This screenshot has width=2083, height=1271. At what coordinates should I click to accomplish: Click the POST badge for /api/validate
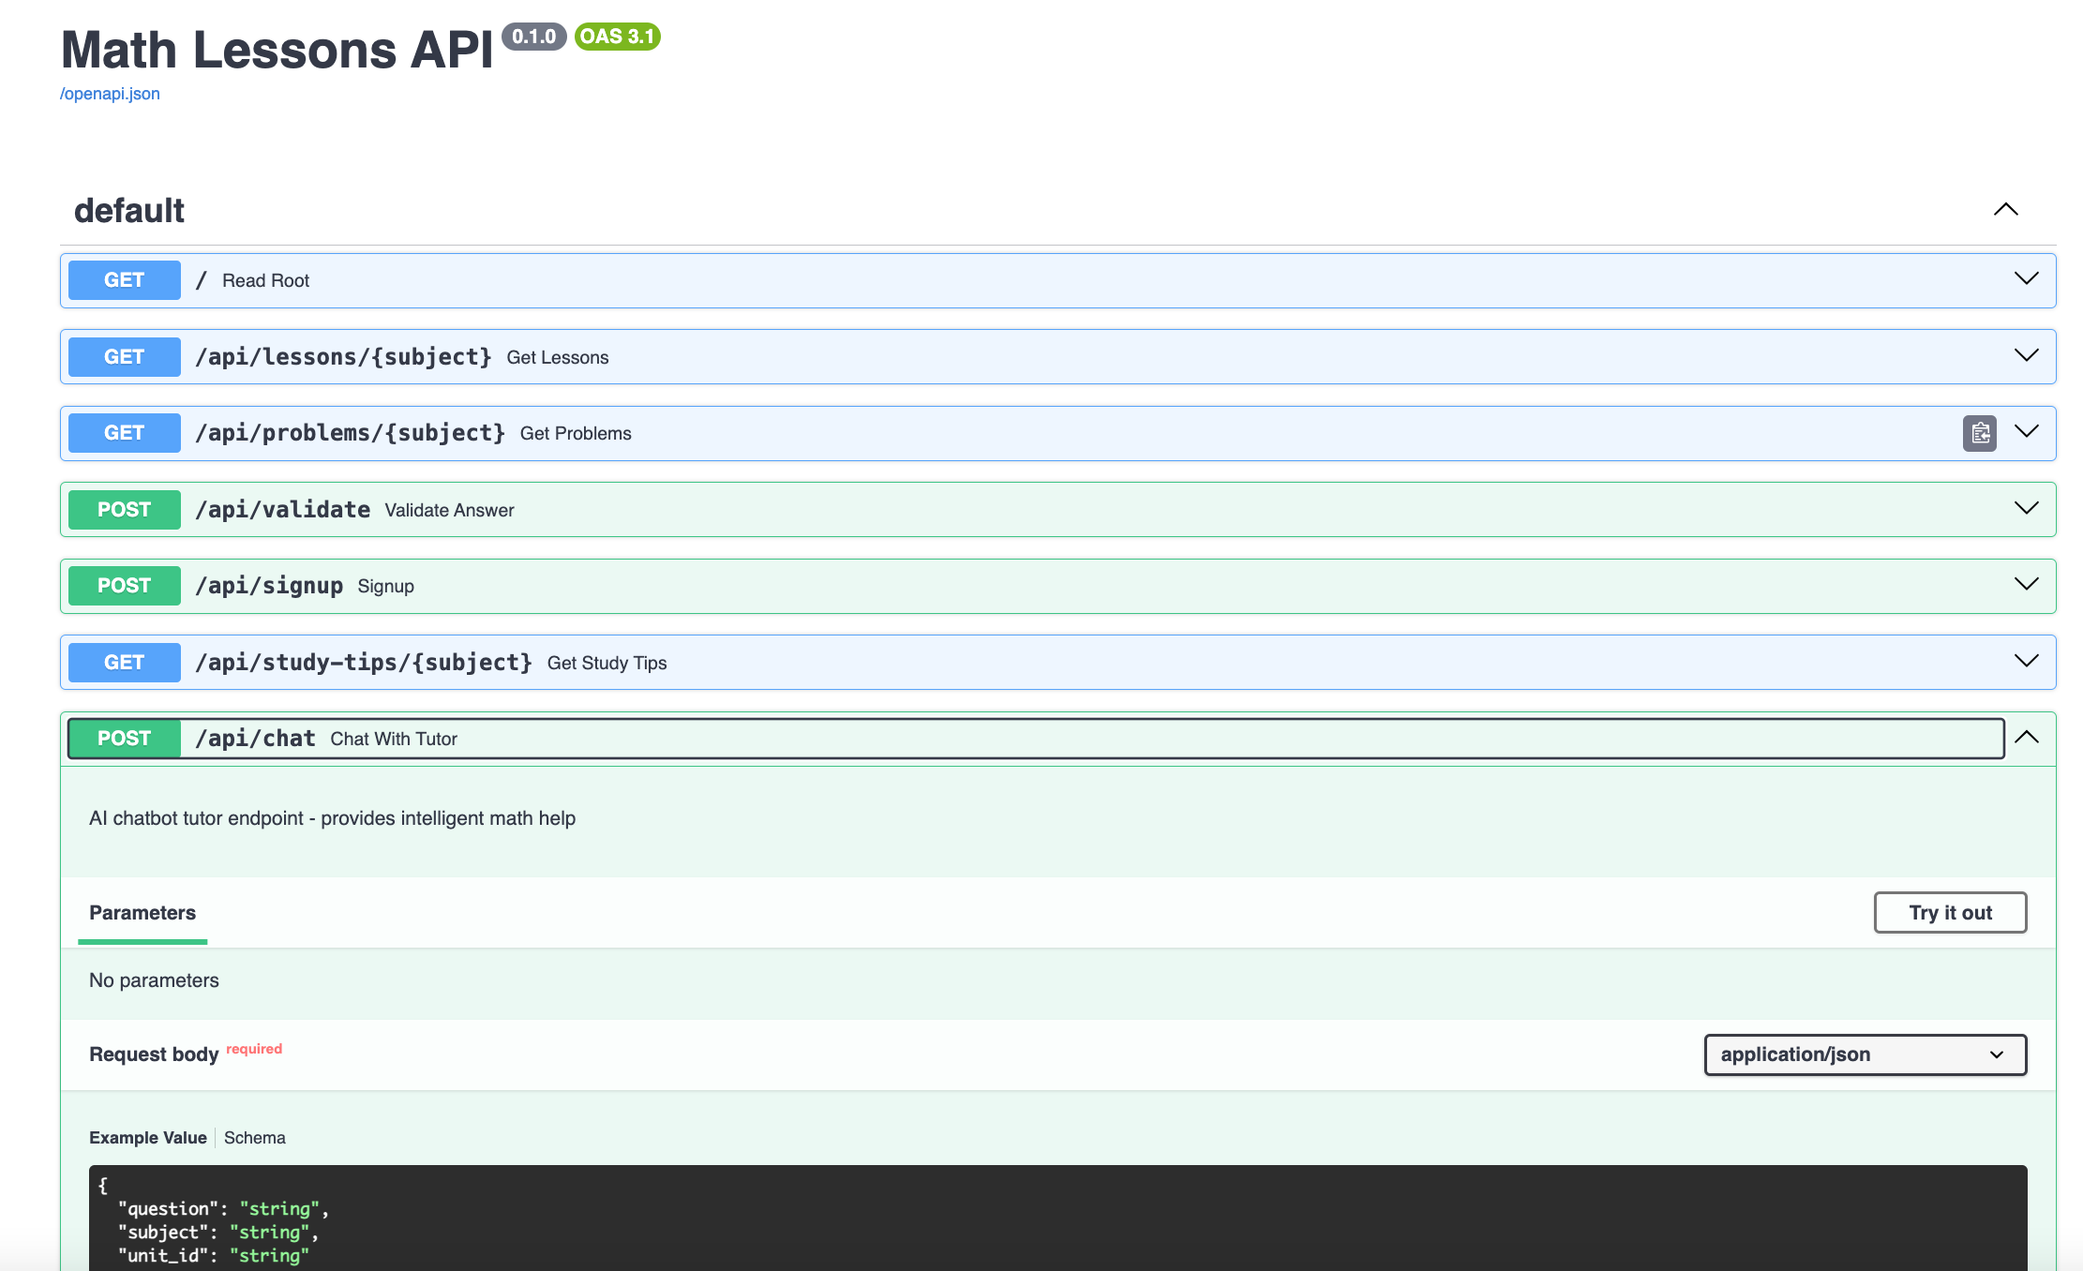124,510
